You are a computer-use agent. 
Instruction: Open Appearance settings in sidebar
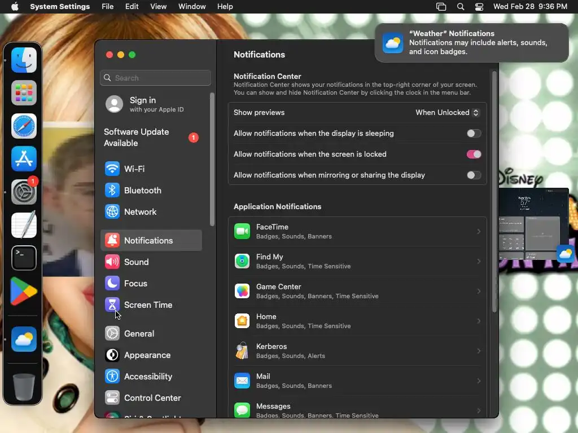pyautogui.click(x=151, y=355)
